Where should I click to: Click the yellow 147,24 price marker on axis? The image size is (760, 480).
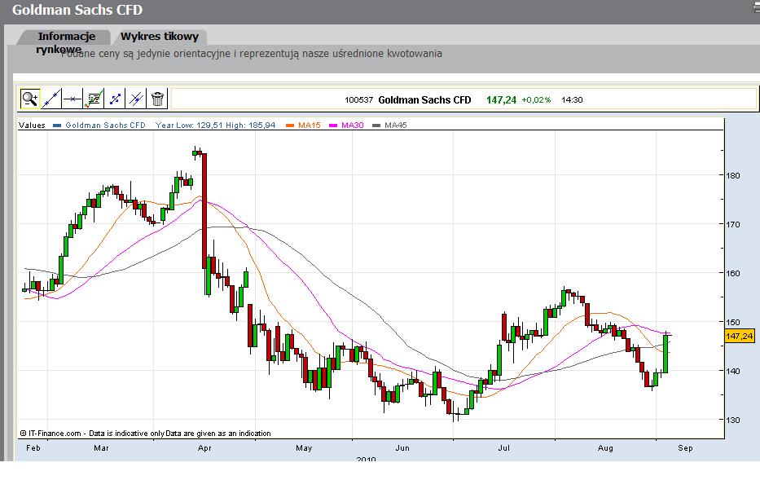point(740,336)
